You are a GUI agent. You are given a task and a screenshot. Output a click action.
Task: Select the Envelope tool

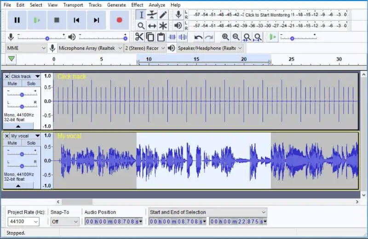point(152,15)
